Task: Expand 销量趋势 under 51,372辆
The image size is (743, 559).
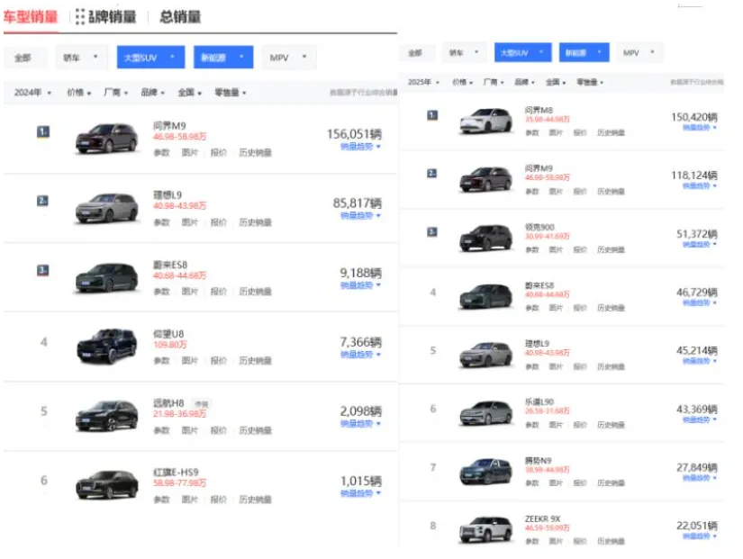Action: click(700, 245)
